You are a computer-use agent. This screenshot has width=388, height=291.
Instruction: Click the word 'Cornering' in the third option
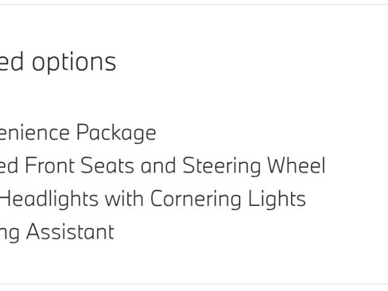point(196,199)
